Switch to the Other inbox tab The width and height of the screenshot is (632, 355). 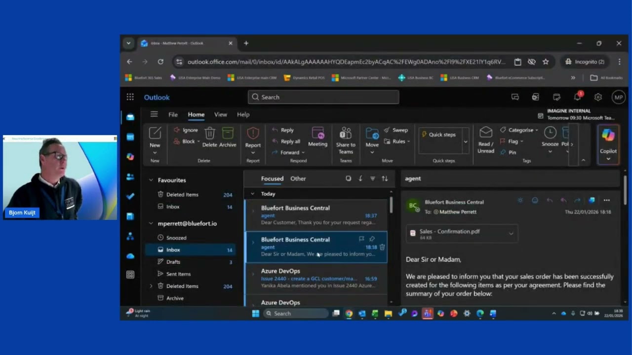[x=298, y=178]
